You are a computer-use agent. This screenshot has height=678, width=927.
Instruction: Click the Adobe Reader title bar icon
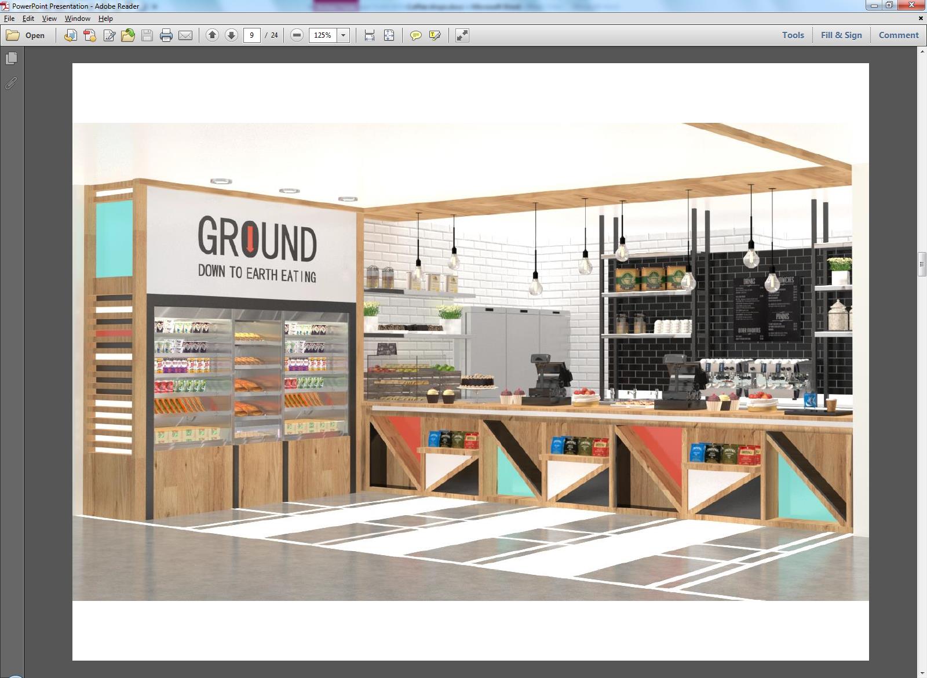point(5,6)
